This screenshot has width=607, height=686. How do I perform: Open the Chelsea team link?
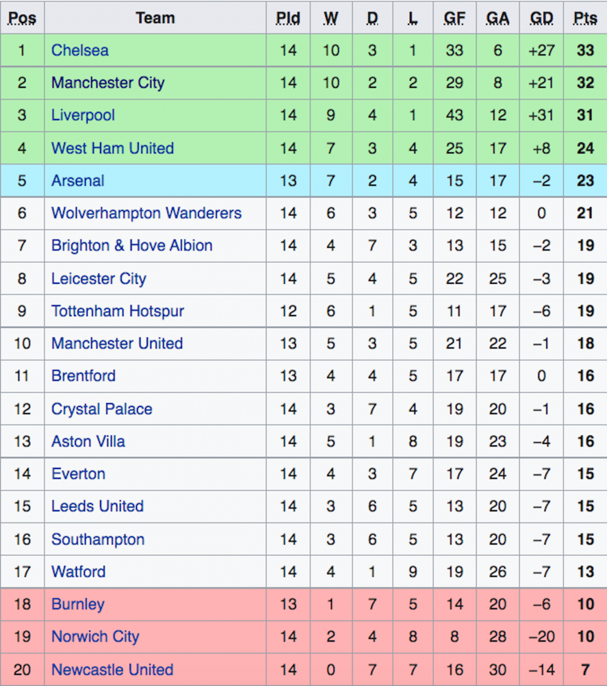(x=80, y=50)
